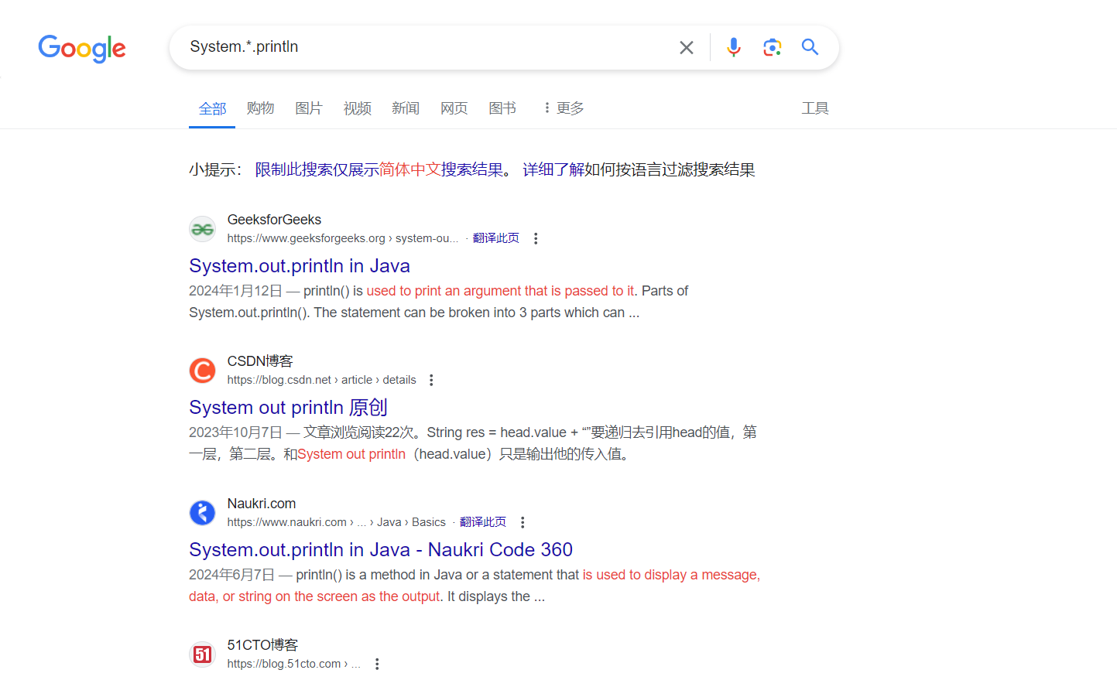Click the geeksforgeeks.org result URL
Viewport: 1117px width, 680px height.
tap(343, 238)
